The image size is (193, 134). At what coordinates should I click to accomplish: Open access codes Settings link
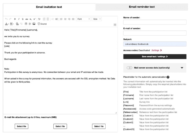point(157,50)
